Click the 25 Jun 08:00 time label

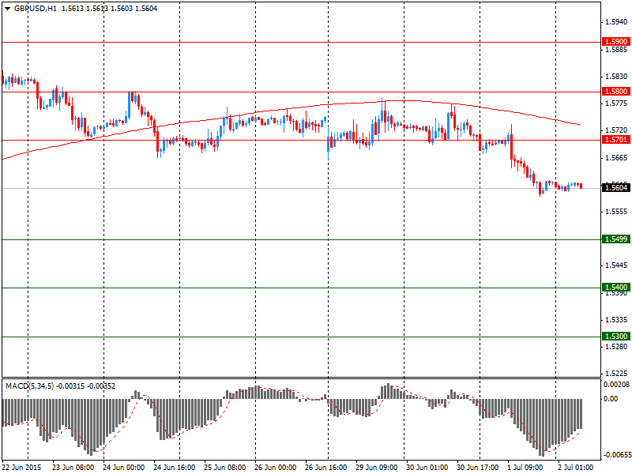click(225, 468)
